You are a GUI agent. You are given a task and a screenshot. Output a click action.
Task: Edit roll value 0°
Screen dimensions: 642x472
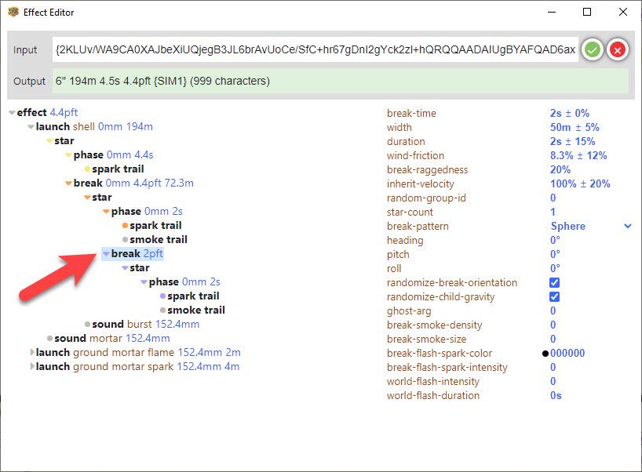tap(555, 269)
